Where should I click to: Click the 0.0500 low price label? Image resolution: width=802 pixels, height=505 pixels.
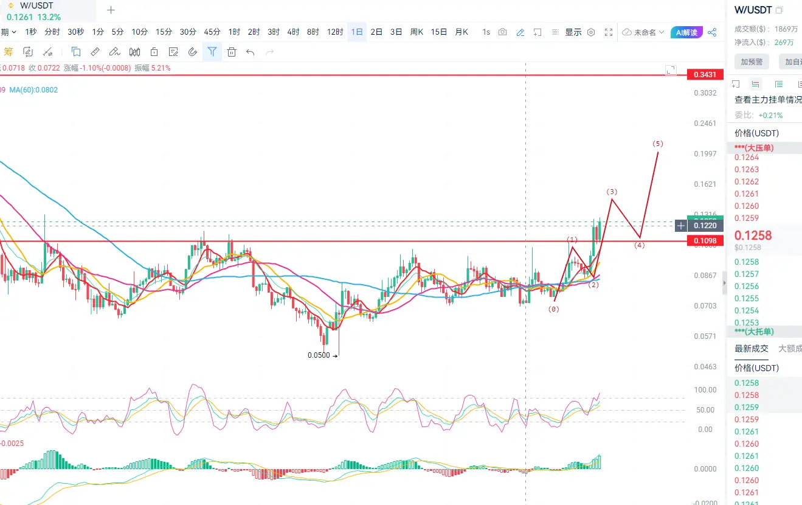pos(319,355)
